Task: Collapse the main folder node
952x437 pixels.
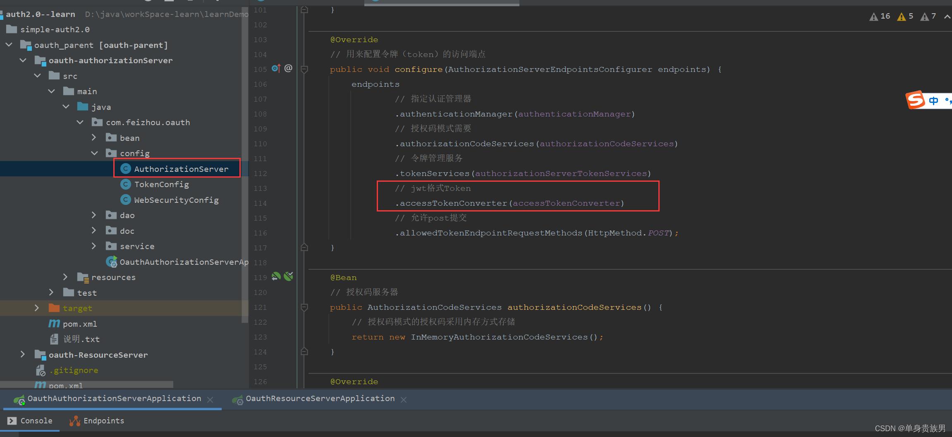Action: pyautogui.click(x=52, y=91)
